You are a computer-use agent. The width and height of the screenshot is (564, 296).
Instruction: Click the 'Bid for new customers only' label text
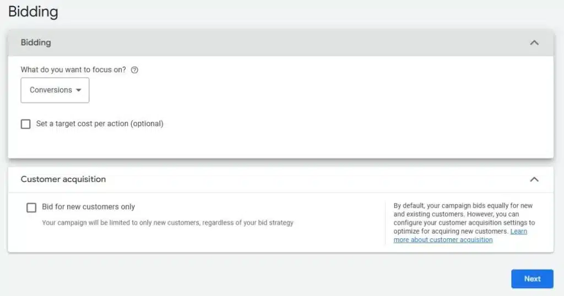click(89, 207)
